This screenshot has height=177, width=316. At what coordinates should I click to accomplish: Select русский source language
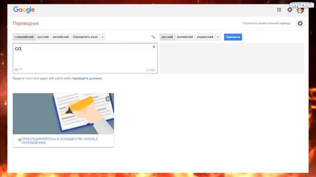tap(43, 37)
